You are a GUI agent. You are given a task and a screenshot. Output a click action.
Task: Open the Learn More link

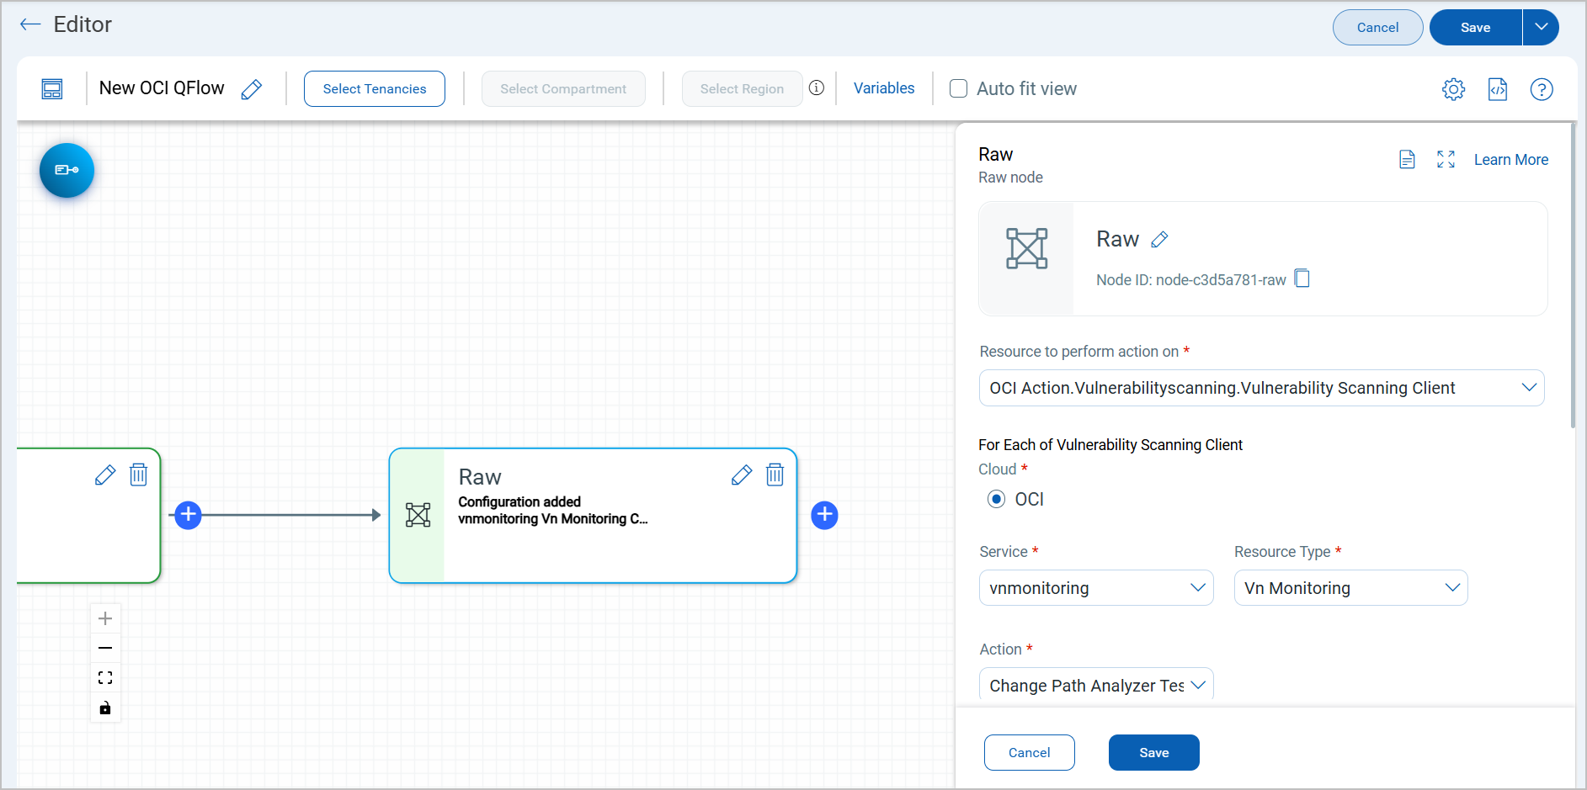click(x=1510, y=160)
